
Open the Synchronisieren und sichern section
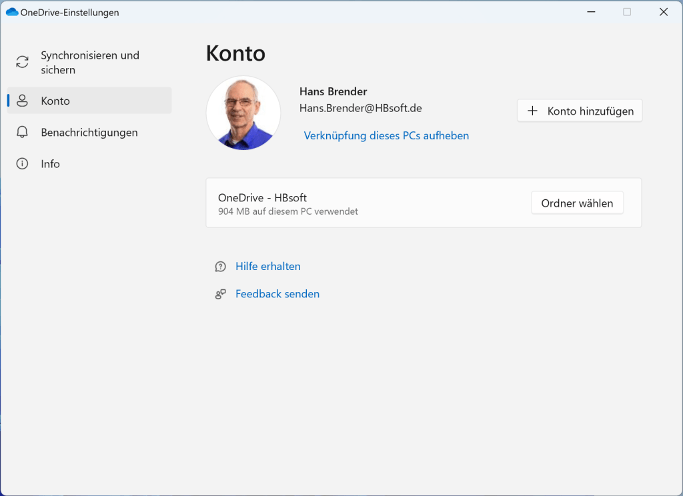click(89, 62)
